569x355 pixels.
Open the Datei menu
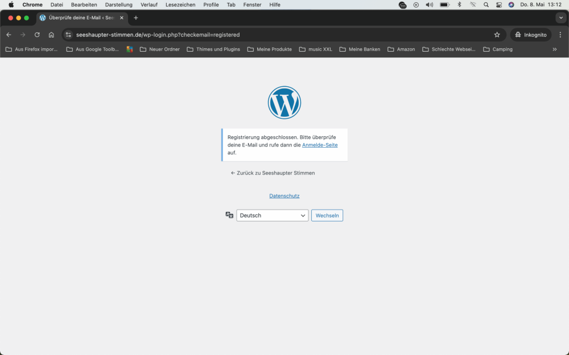tap(56, 5)
